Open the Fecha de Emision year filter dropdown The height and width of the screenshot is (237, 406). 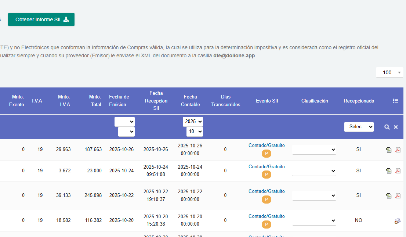point(124,122)
